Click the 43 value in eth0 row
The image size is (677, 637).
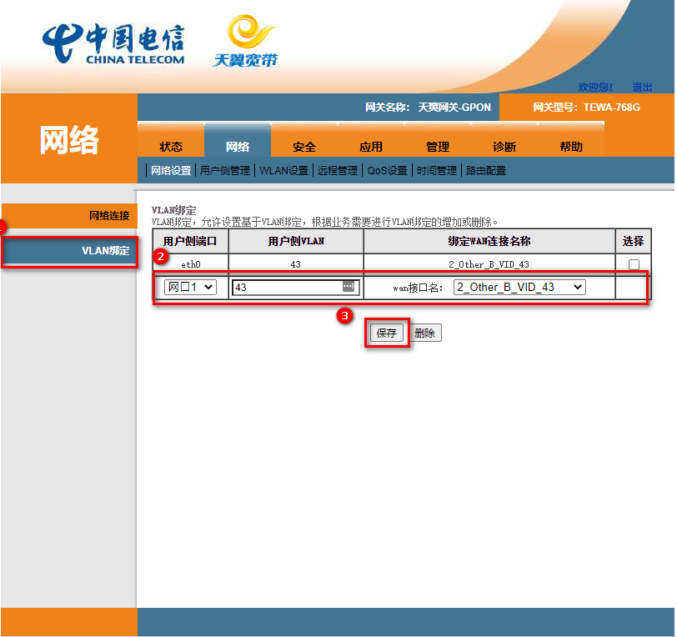click(295, 264)
